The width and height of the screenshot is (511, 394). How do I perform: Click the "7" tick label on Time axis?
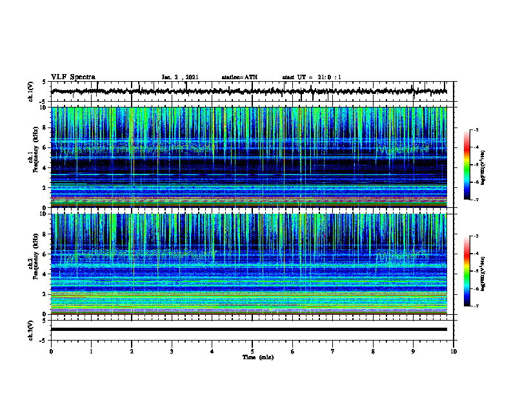click(x=333, y=352)
